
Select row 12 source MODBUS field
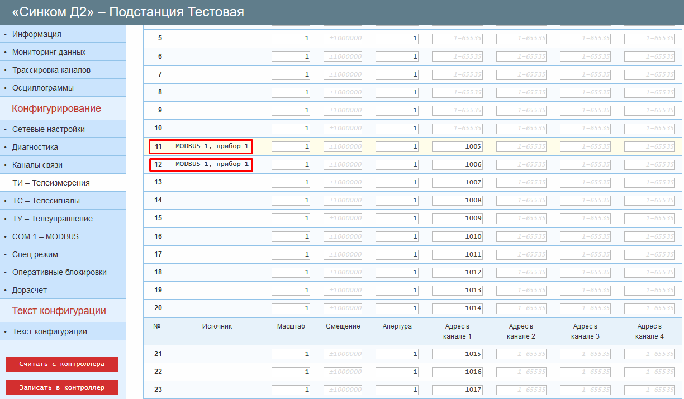tap(212, 164)
